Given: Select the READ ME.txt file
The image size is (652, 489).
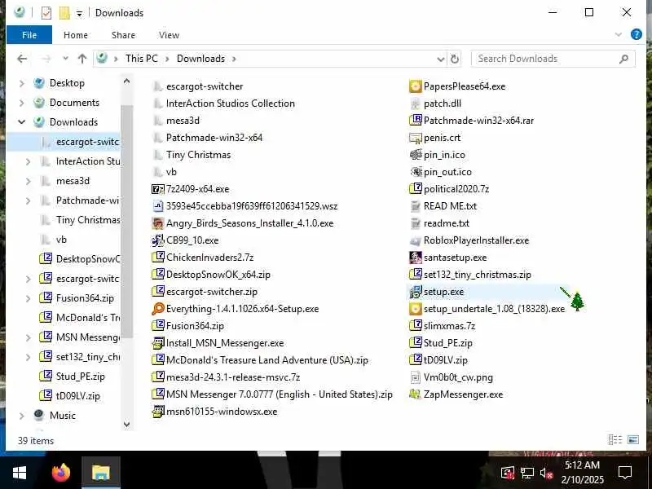Looking at the screenshot, I should point(450,206).
